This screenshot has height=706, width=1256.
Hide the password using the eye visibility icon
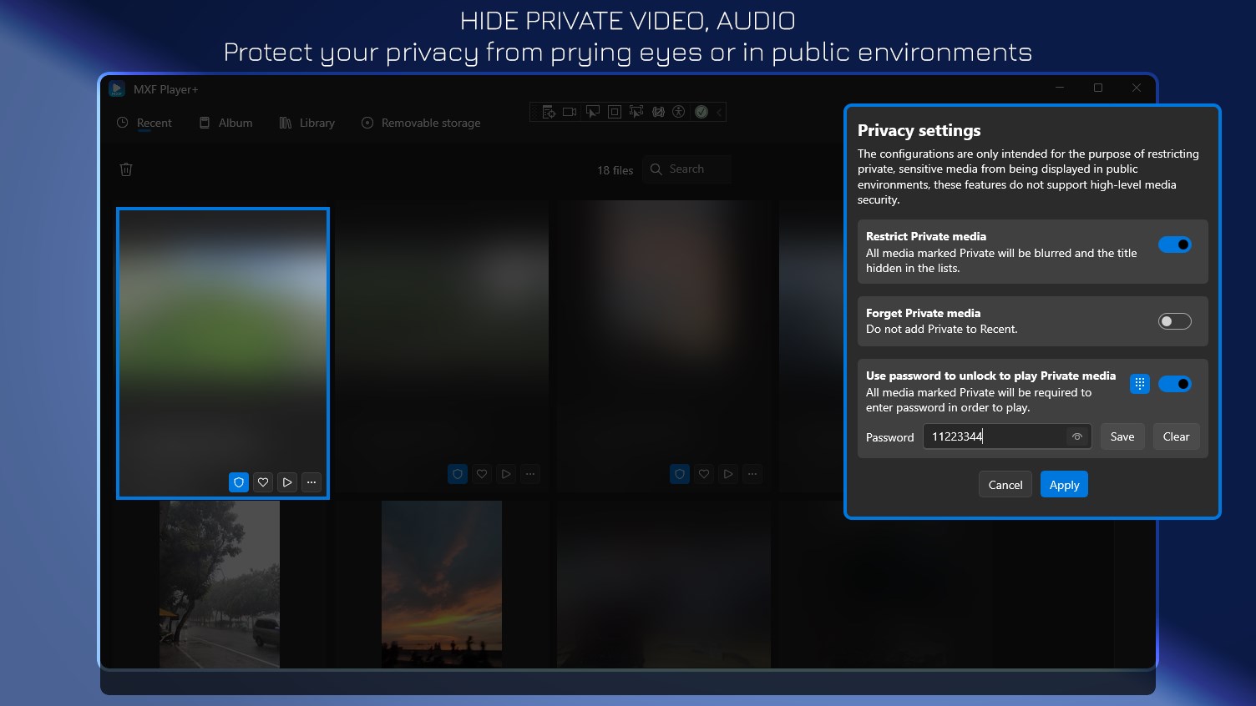[1076, 436]
